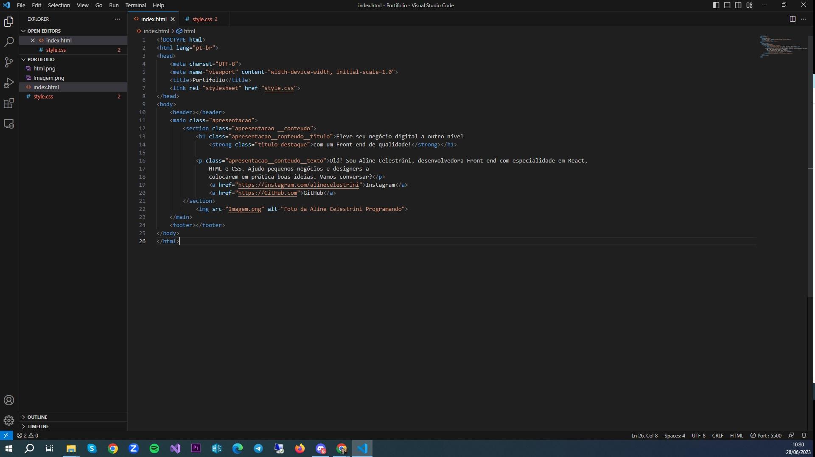Expand the Outline section
Viewport: 815px width, 457px height.
(73, 417)
